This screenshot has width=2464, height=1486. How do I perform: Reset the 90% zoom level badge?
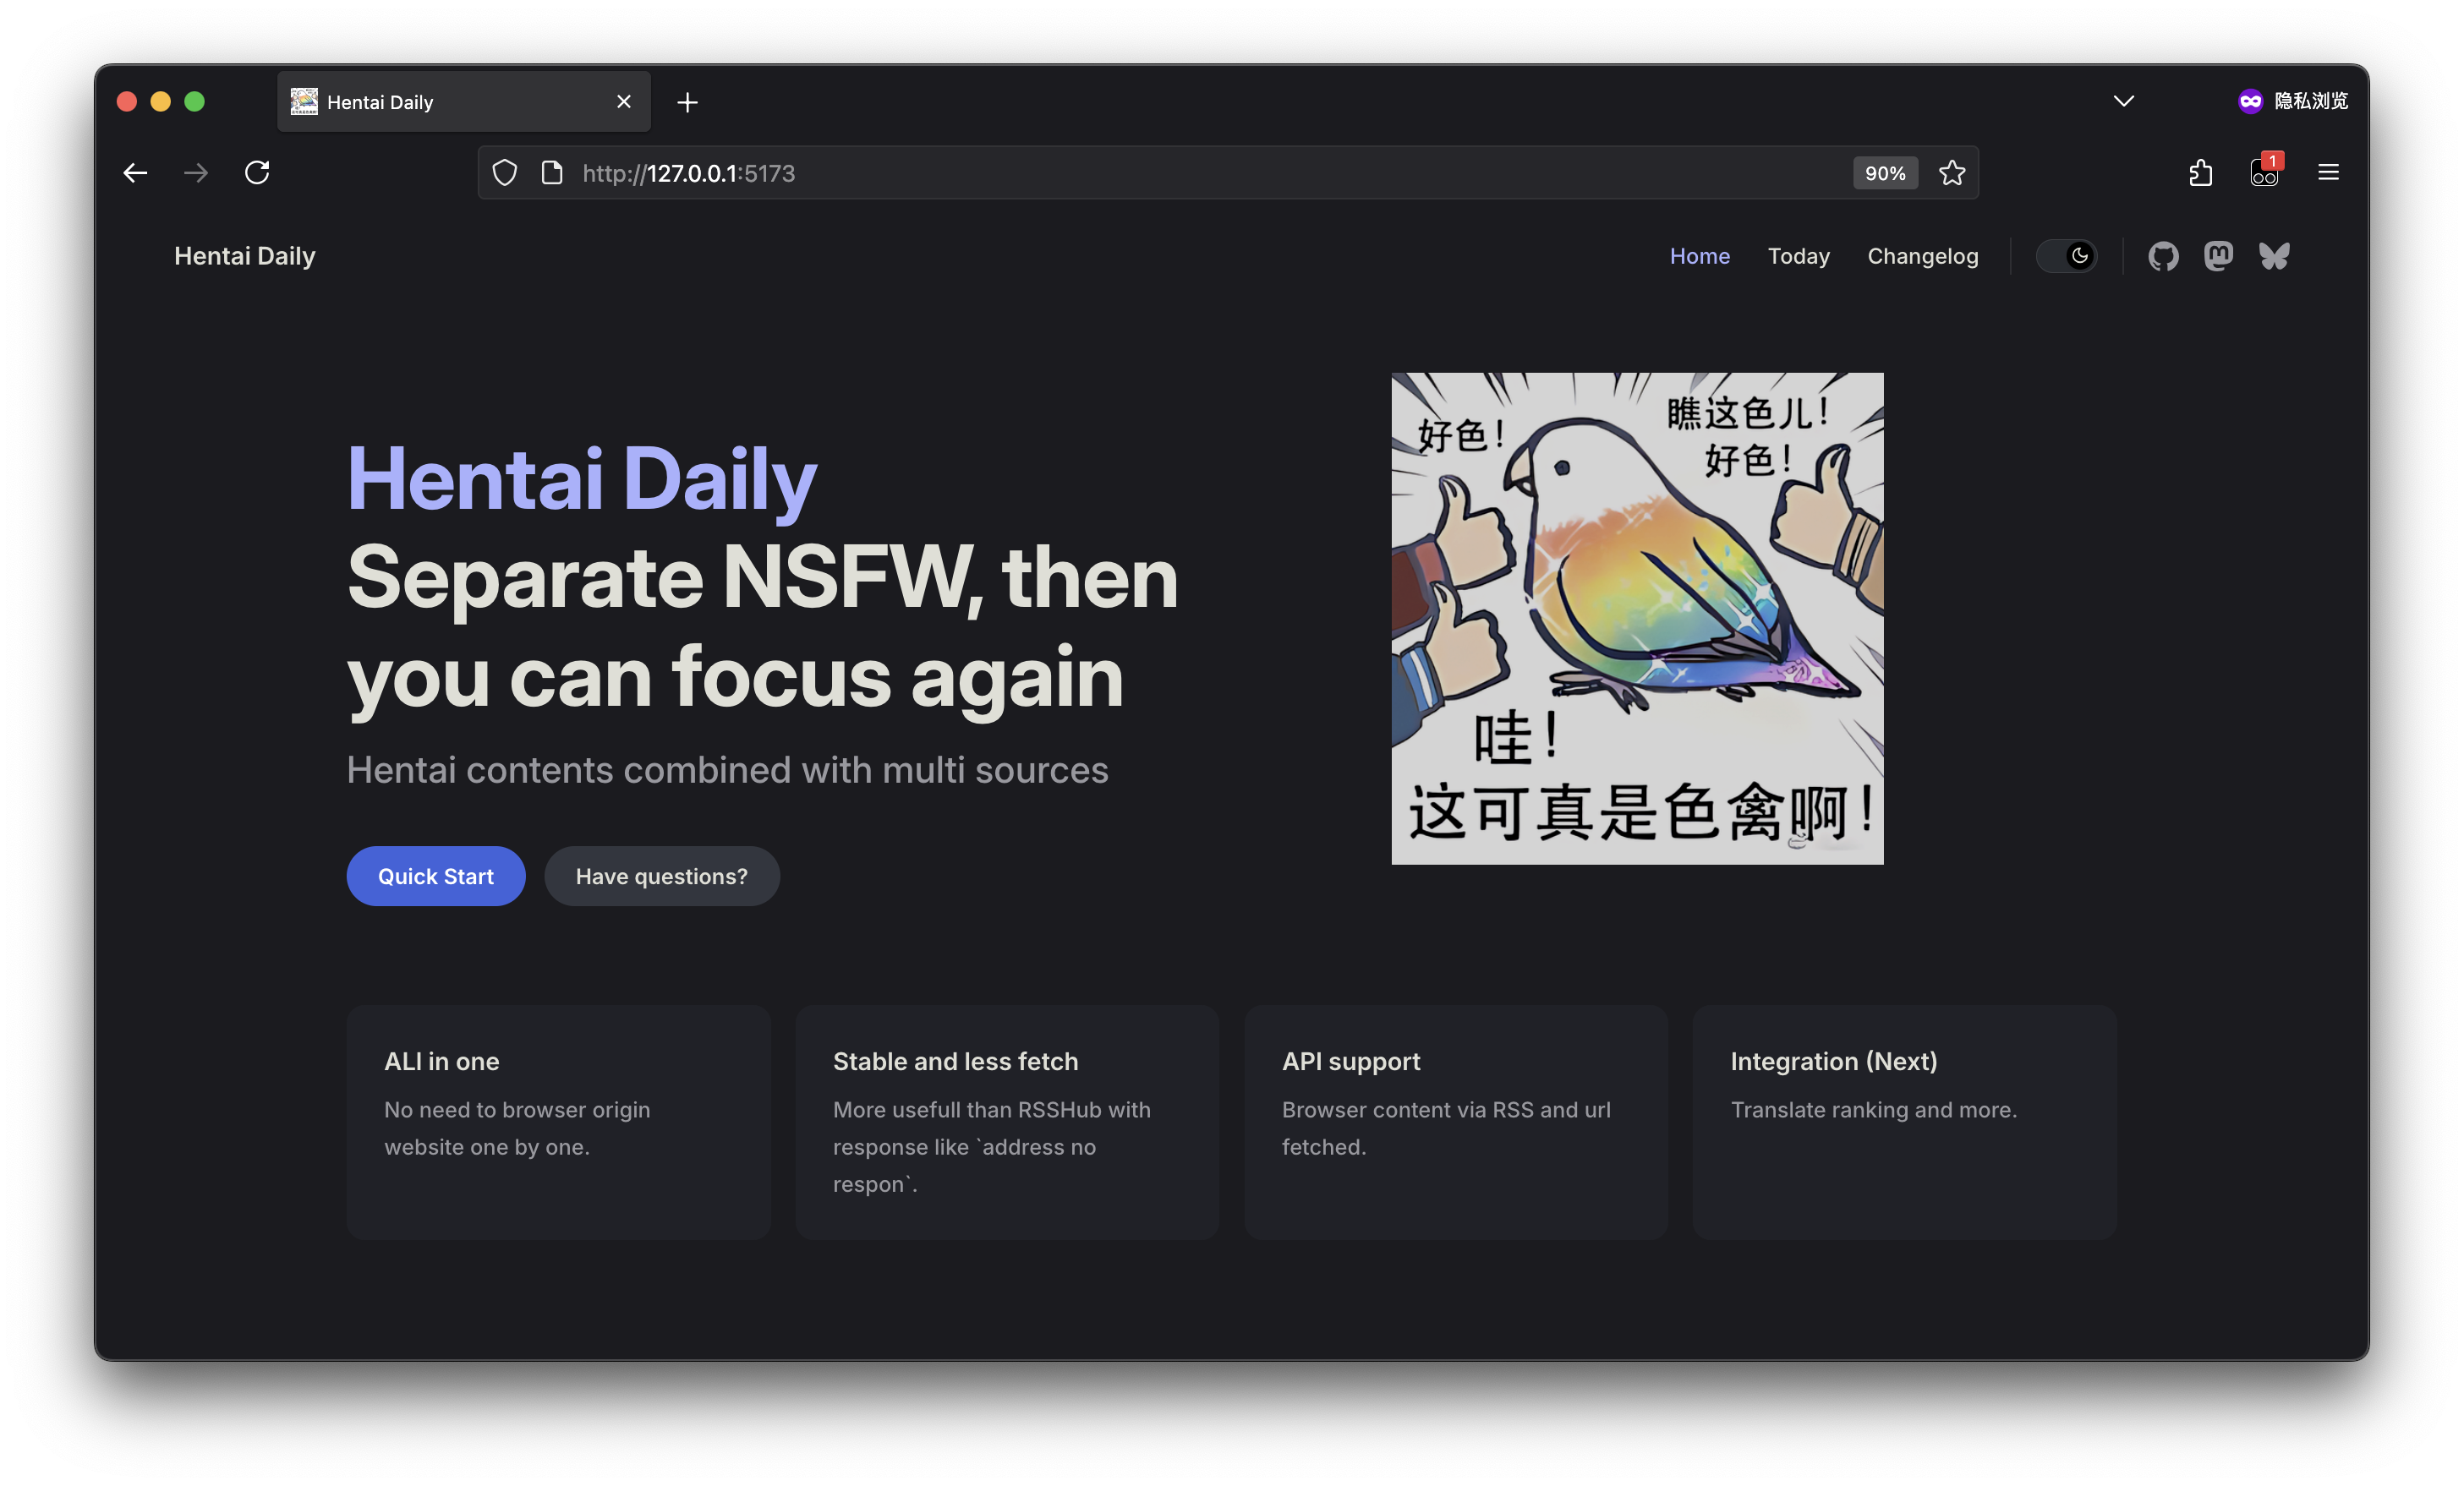pyautogui.click(x=1884, y=173)
